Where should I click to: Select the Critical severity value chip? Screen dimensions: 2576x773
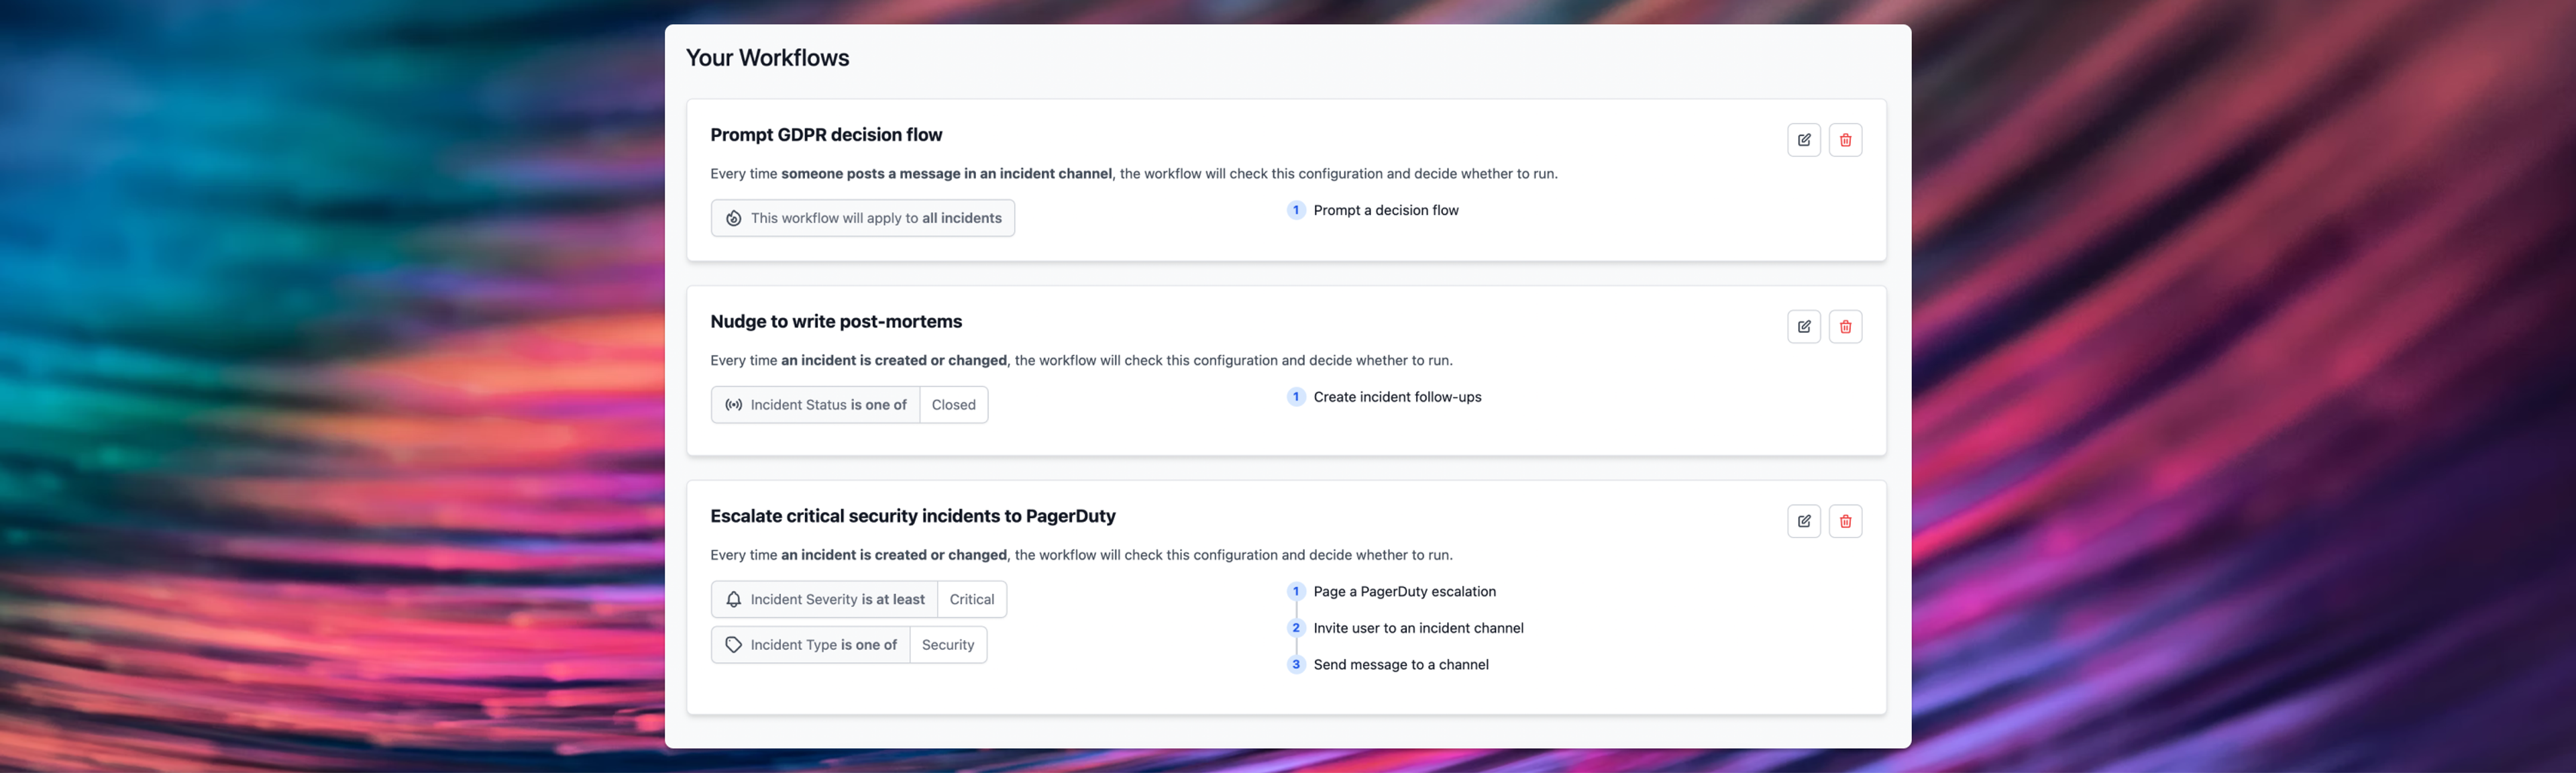coord(971,599)
